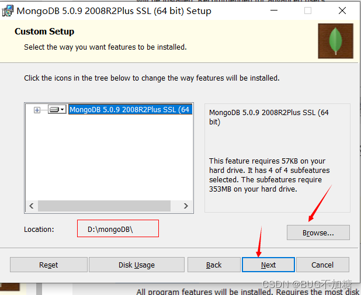
Task: Reset the feature selection
Action: (x=48, y=265)
